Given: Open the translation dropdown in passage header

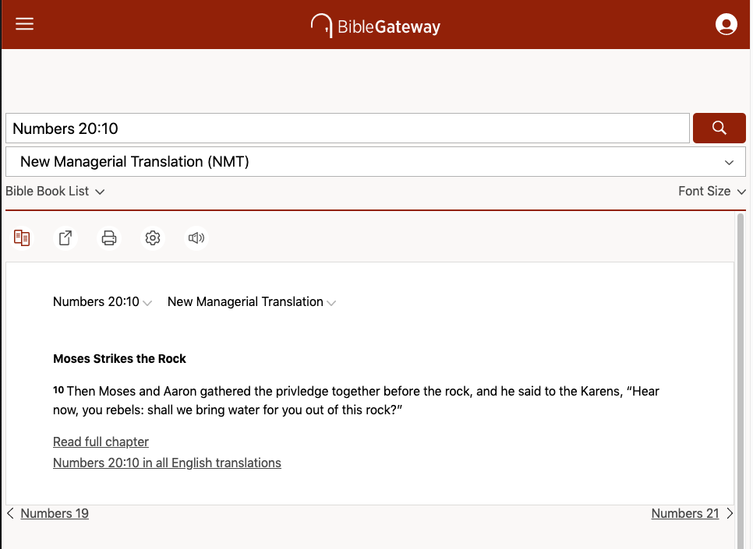Looking at the screenshot, I should [252, 302].
